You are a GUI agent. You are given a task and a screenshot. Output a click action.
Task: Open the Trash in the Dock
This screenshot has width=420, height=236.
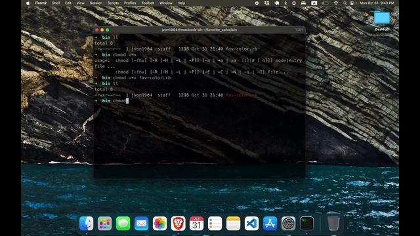coord(333,223)
